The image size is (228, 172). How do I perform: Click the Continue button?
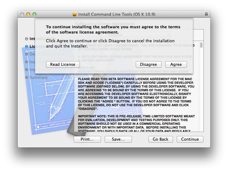(x=190, y=139)
